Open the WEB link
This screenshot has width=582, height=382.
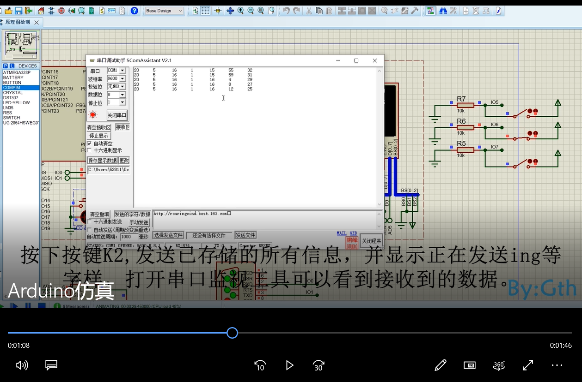[353, 233]
